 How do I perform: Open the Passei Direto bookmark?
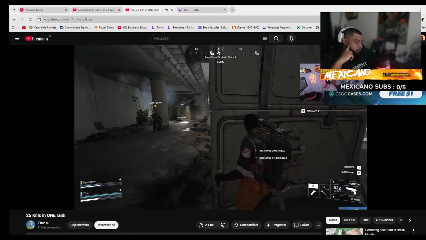click(x=104, y=28)
